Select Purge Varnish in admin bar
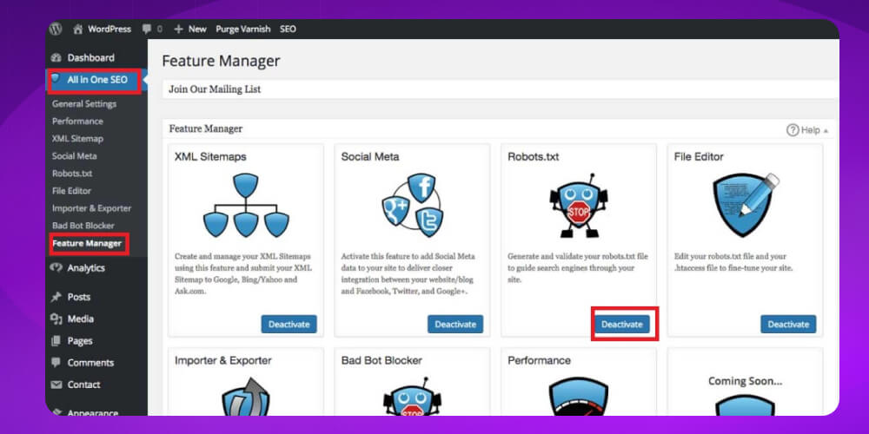Image resolution: width=869 pixels, height=434 pixels. [242, 30]
